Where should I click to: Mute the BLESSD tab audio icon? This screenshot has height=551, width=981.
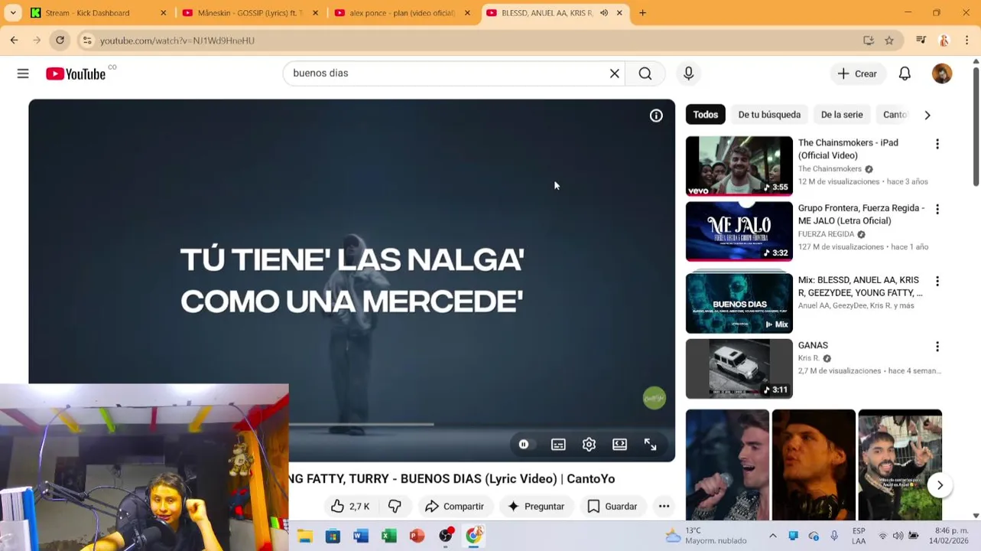coord(604,13)
